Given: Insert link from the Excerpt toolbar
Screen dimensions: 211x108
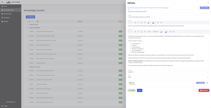Looking at the screenshot, I should (x=161, y=22).
